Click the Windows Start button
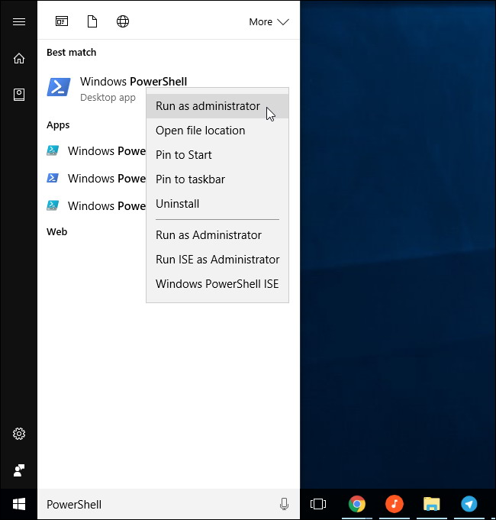The image size is (496, 520). (x=19, y=504)
